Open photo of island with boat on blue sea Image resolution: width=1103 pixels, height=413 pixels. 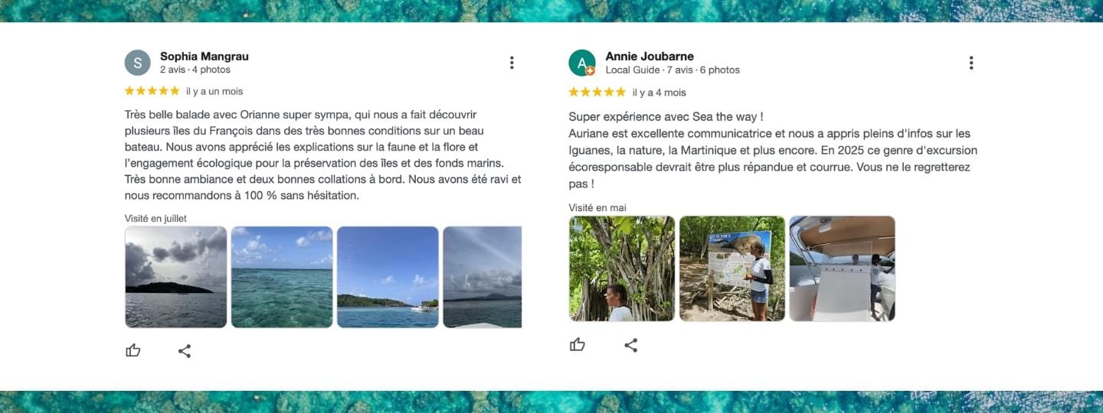[388, 277]
